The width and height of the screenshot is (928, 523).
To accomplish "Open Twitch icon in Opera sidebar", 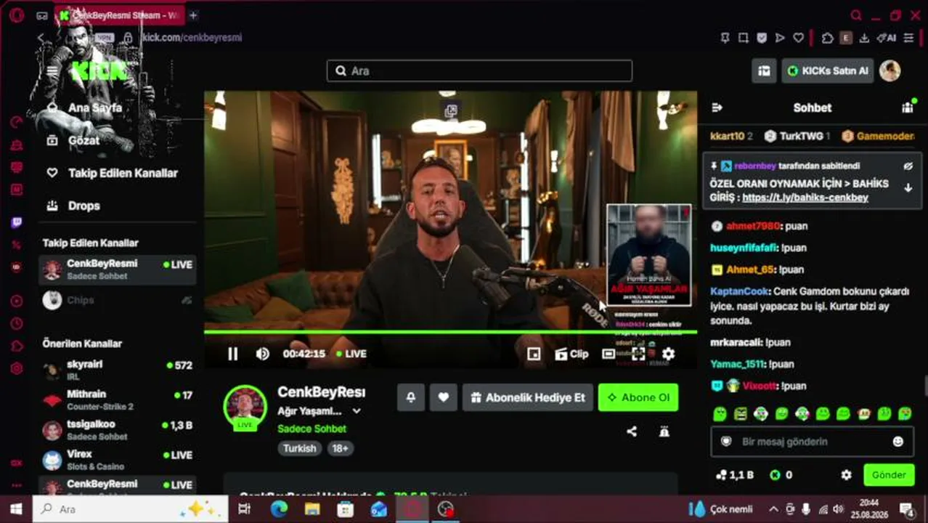I will [16, 223].
